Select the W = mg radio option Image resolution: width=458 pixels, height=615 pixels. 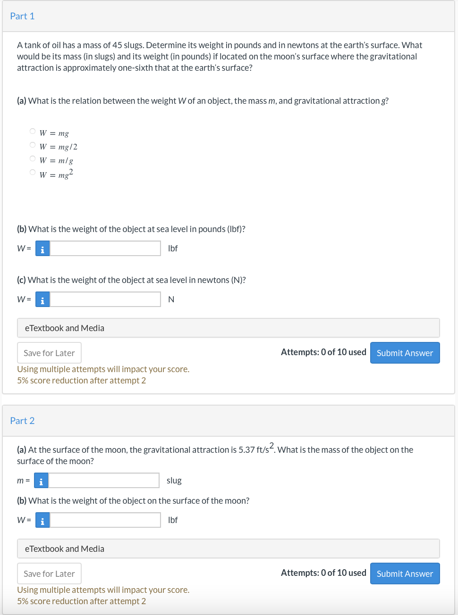pos(33,131)
